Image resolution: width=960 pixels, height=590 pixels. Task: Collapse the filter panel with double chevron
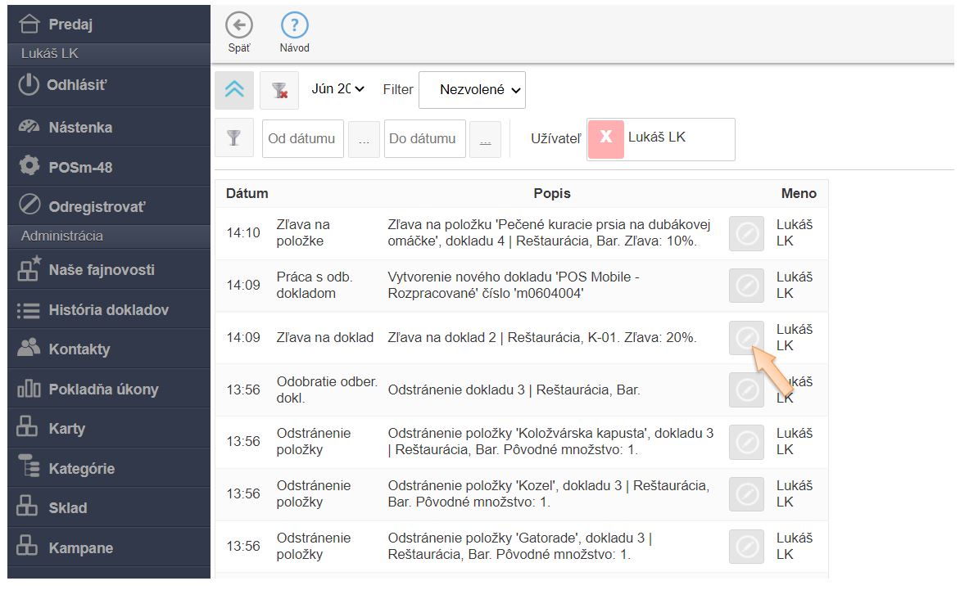coord(234,90)
